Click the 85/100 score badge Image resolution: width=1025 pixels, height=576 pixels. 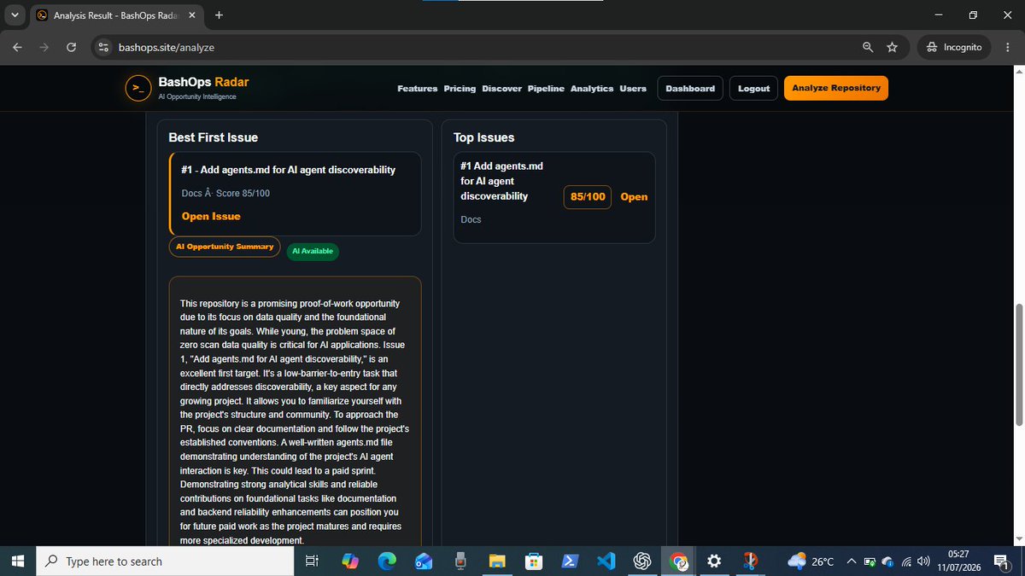[588, 197]
